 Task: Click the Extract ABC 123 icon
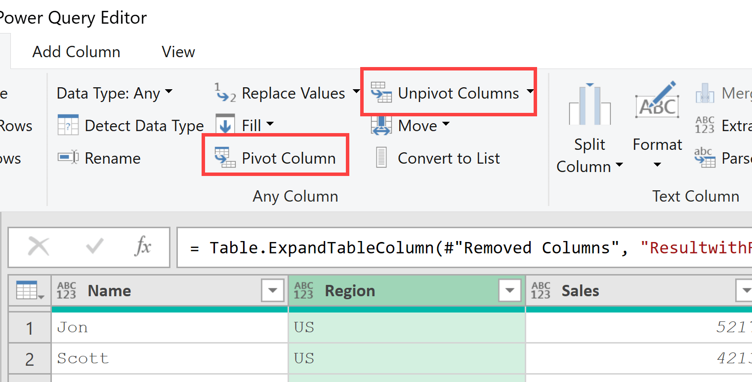click(x=705, y=125)
